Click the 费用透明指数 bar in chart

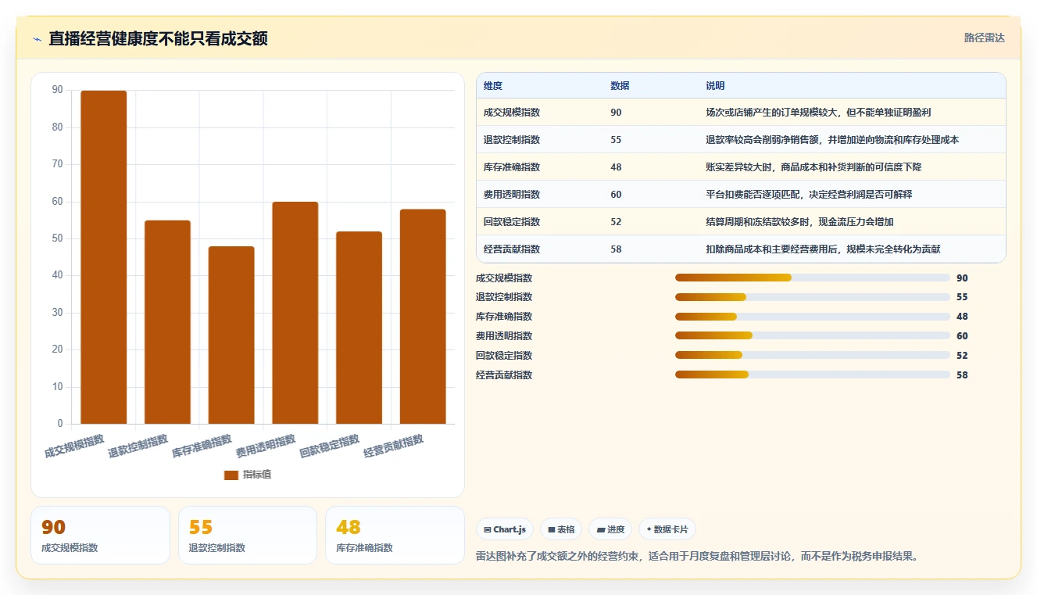[x=295, y=313]
